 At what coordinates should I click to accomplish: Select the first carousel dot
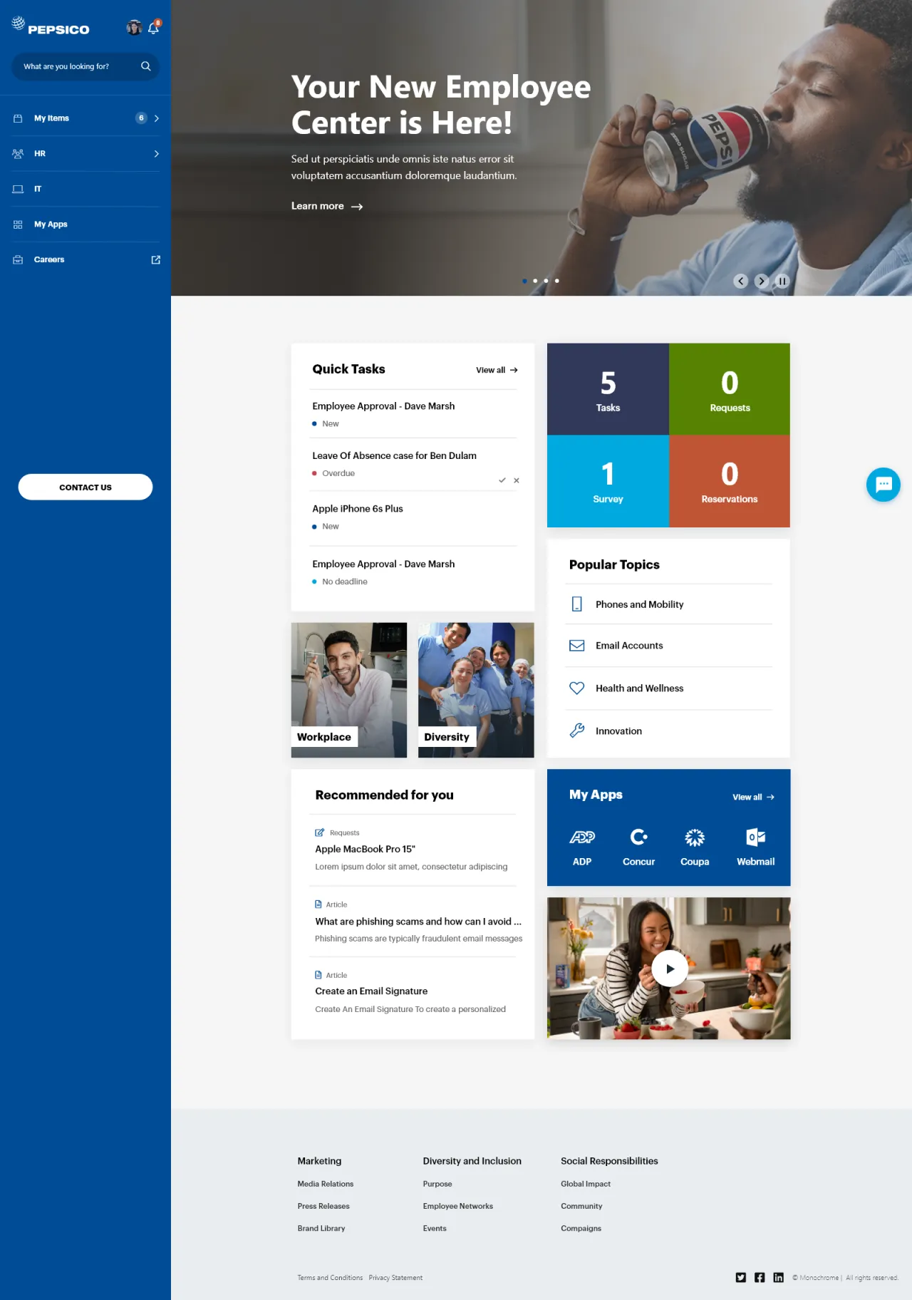click(524, 281)
